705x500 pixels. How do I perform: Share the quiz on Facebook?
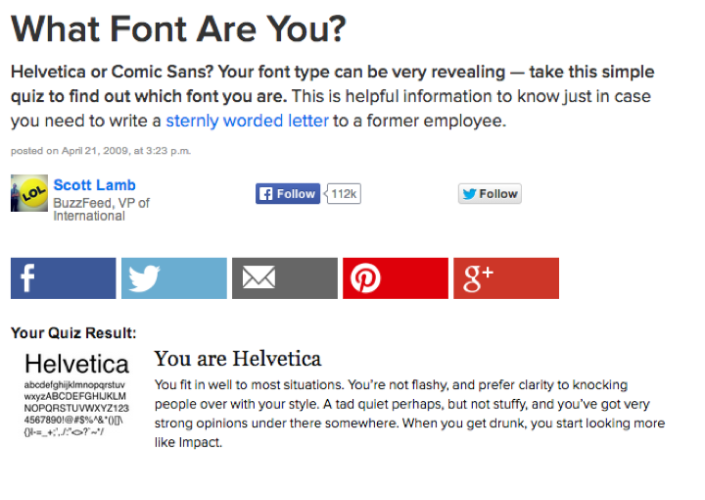pos(63,278)
